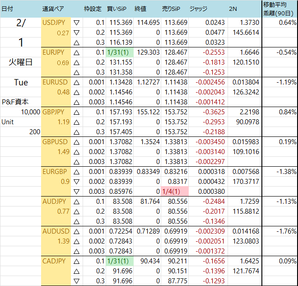Click the EURJPY 0.3 up-triangle icon
The image size is (298, 286).
(76, 72)
